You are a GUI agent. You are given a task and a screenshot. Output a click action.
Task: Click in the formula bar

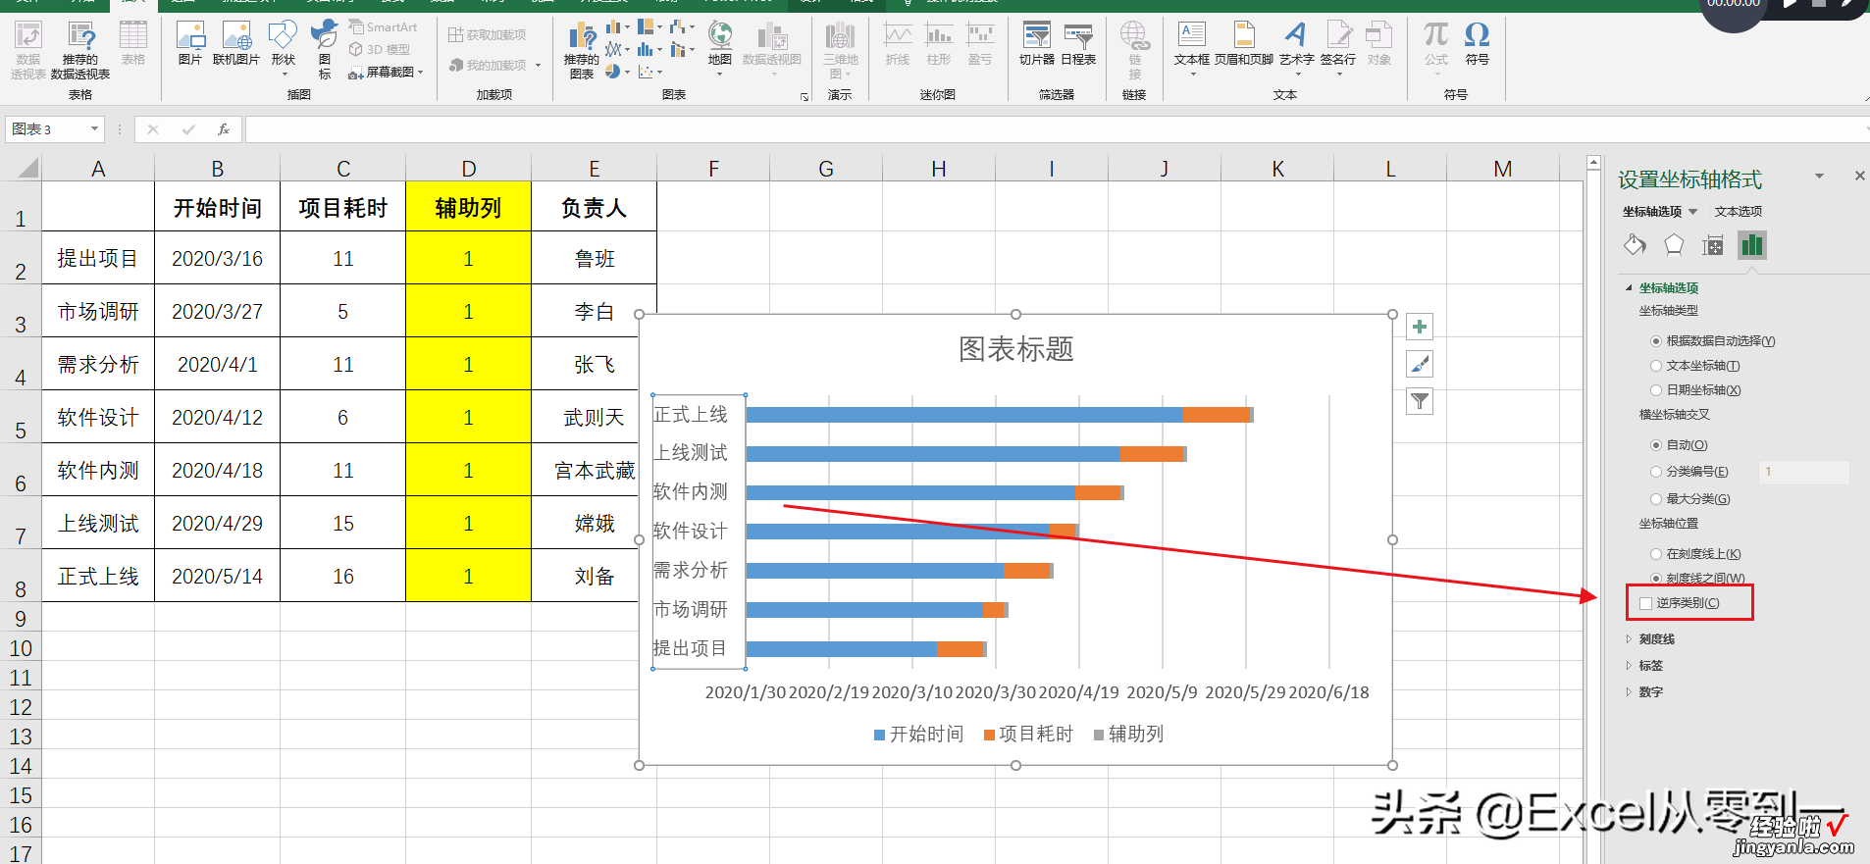1055,129
